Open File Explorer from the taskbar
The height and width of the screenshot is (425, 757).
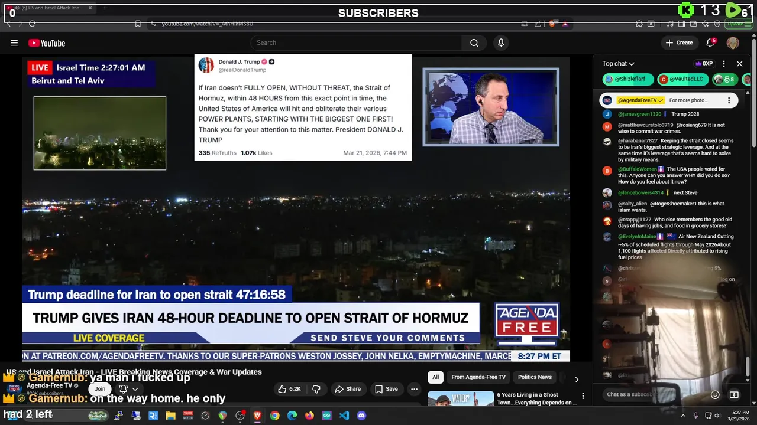170,416
